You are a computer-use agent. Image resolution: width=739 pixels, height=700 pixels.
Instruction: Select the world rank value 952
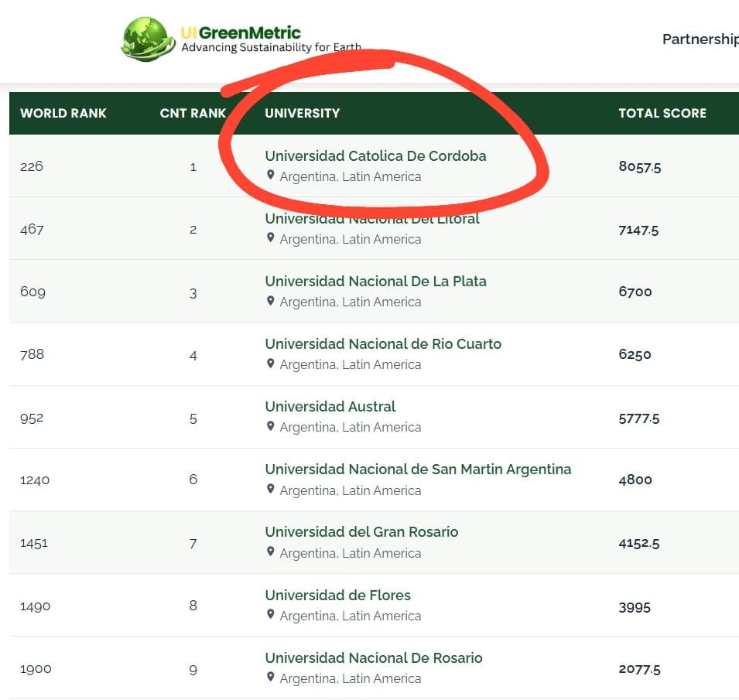coord(32,418)
